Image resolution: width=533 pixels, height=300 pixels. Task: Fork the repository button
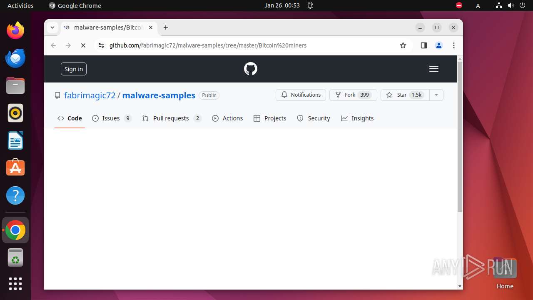353,95
